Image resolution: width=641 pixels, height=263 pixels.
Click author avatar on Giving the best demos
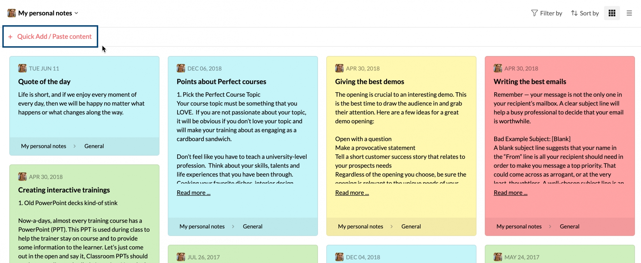coord(339,68)
